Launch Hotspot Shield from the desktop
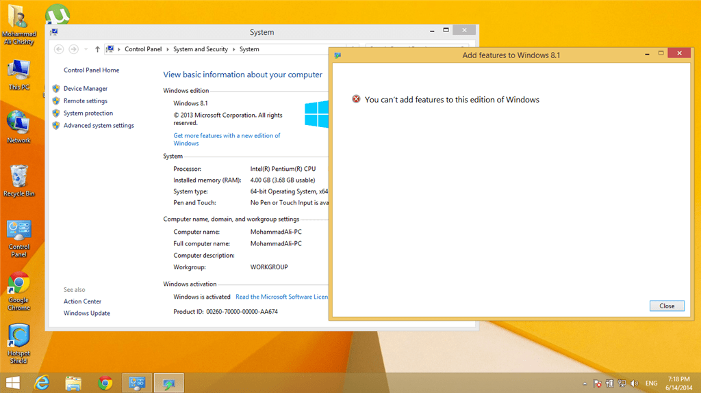The image size is (701, 393). [18, 344]
